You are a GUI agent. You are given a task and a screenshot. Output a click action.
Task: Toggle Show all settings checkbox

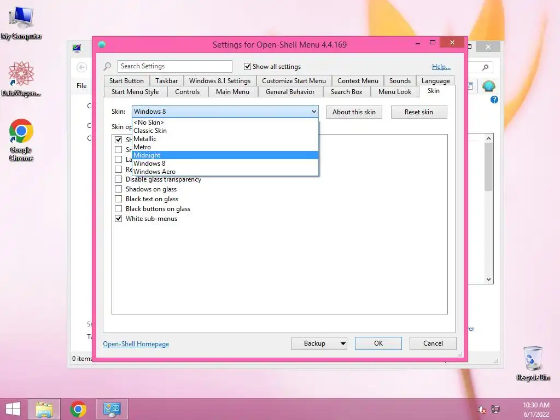(247, 66)
